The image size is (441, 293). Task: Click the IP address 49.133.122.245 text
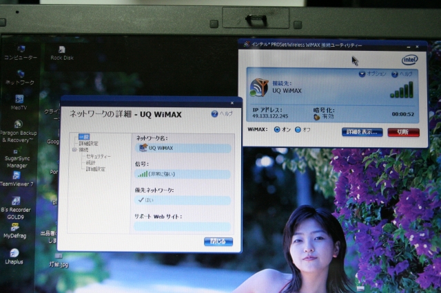270,116
